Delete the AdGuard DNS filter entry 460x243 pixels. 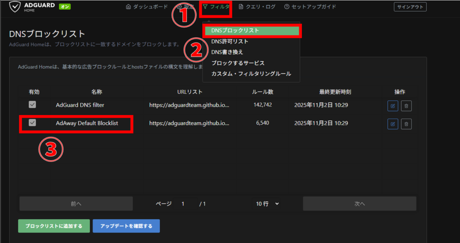click(x=406, y=106)
